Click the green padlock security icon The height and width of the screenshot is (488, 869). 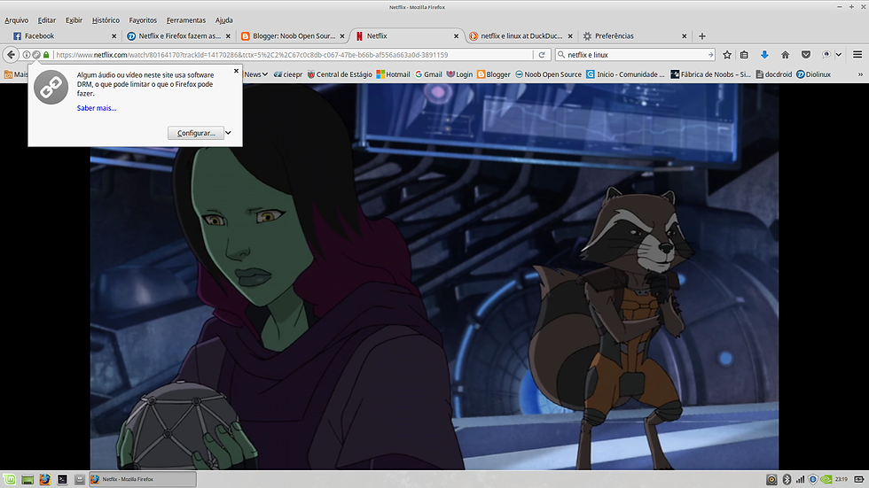click(46, 55)
